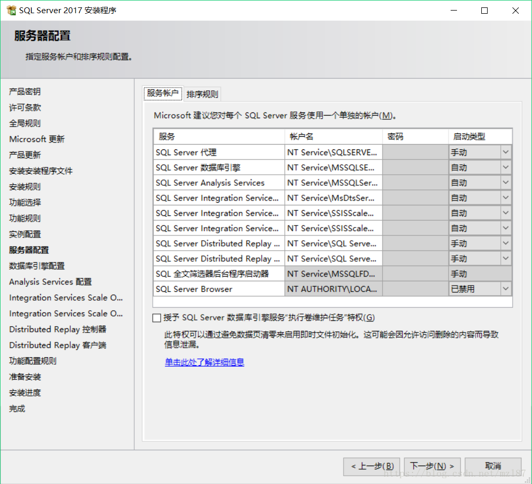Viewport: 532px width, 484px height.
Task: Click the password cell for SQL Server 代理
Action: point(416,152)
